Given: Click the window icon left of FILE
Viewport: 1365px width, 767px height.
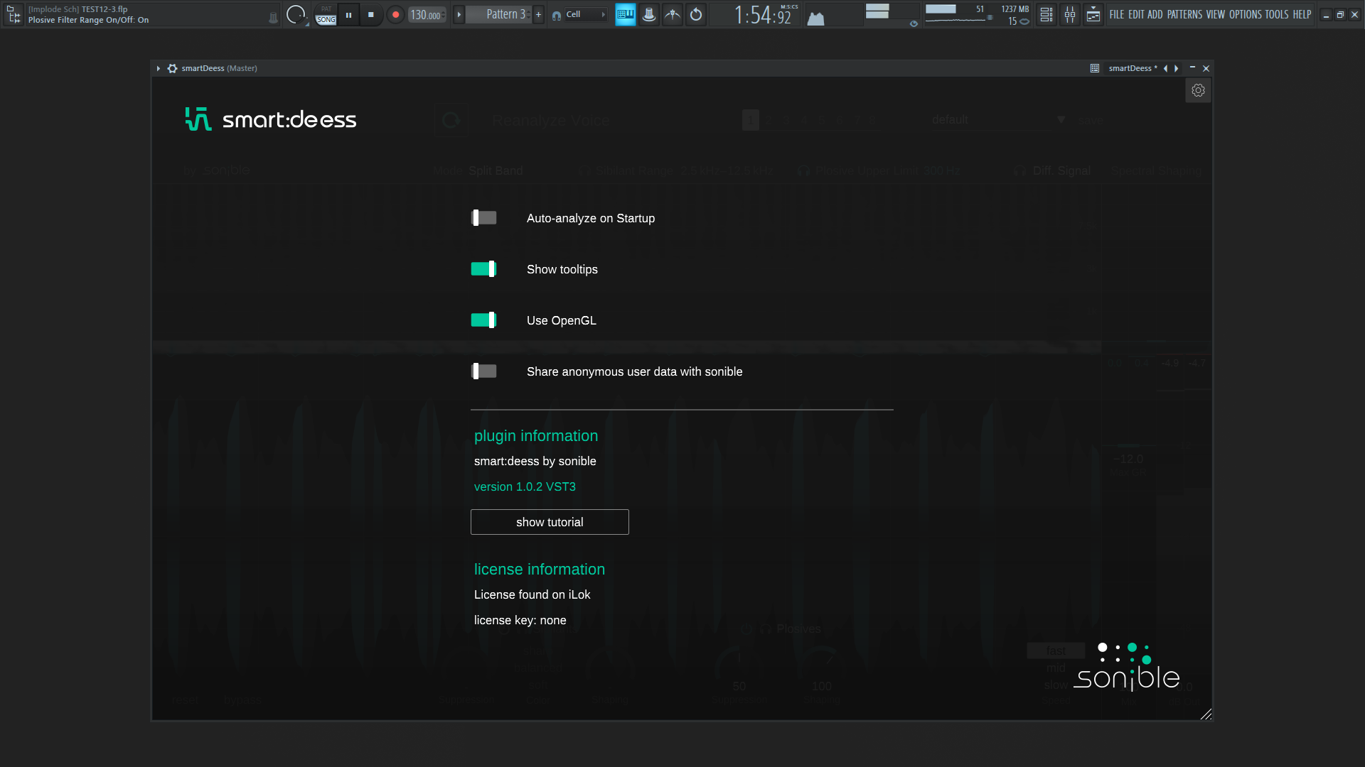Looking at the screenshot, I should tap(1093, 14).
